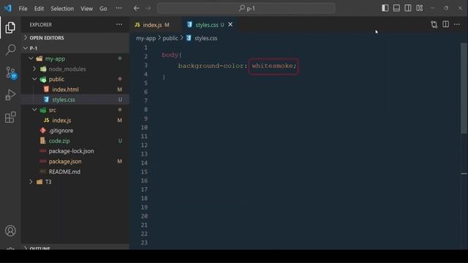Open the Source Control view
Screen dimensions: 468x263
[x=11, y=72]
